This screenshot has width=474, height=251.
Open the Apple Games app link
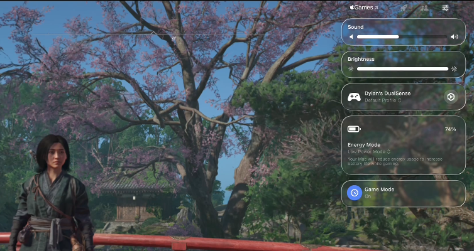coord(364,8)
